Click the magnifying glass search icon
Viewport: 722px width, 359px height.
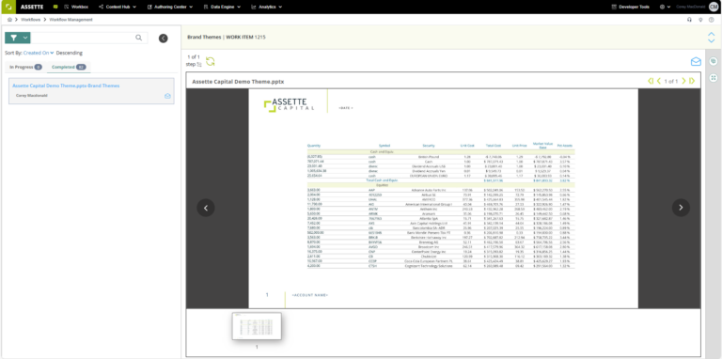[x=138, y=38]
